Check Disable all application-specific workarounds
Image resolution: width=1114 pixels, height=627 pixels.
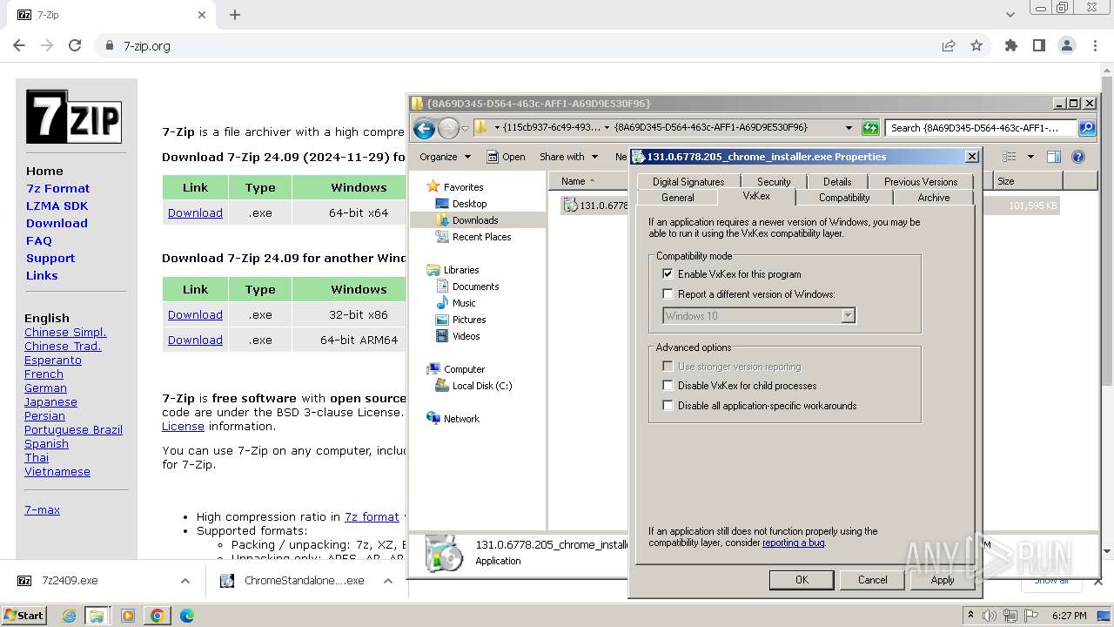point(668,406)
